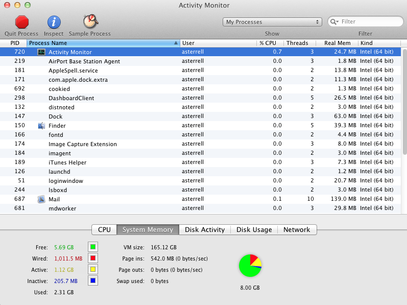Click the green Free memory color swatch
This screenshot has width=407, height=305.
click(x=93, y=247)
